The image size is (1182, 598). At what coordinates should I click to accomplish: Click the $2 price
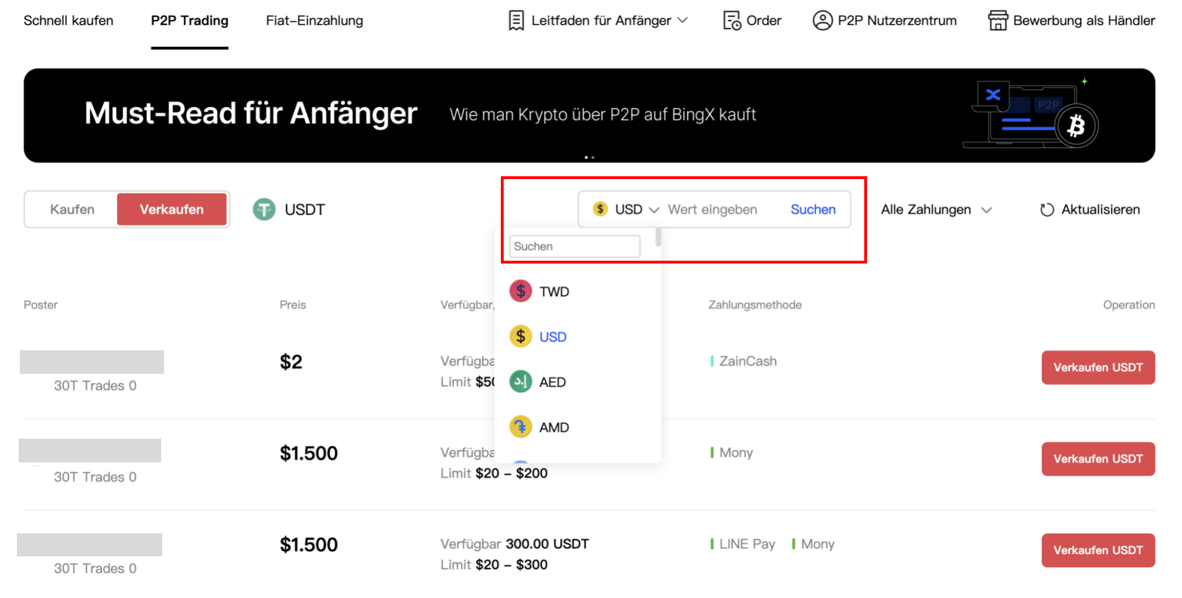point(291,362)
